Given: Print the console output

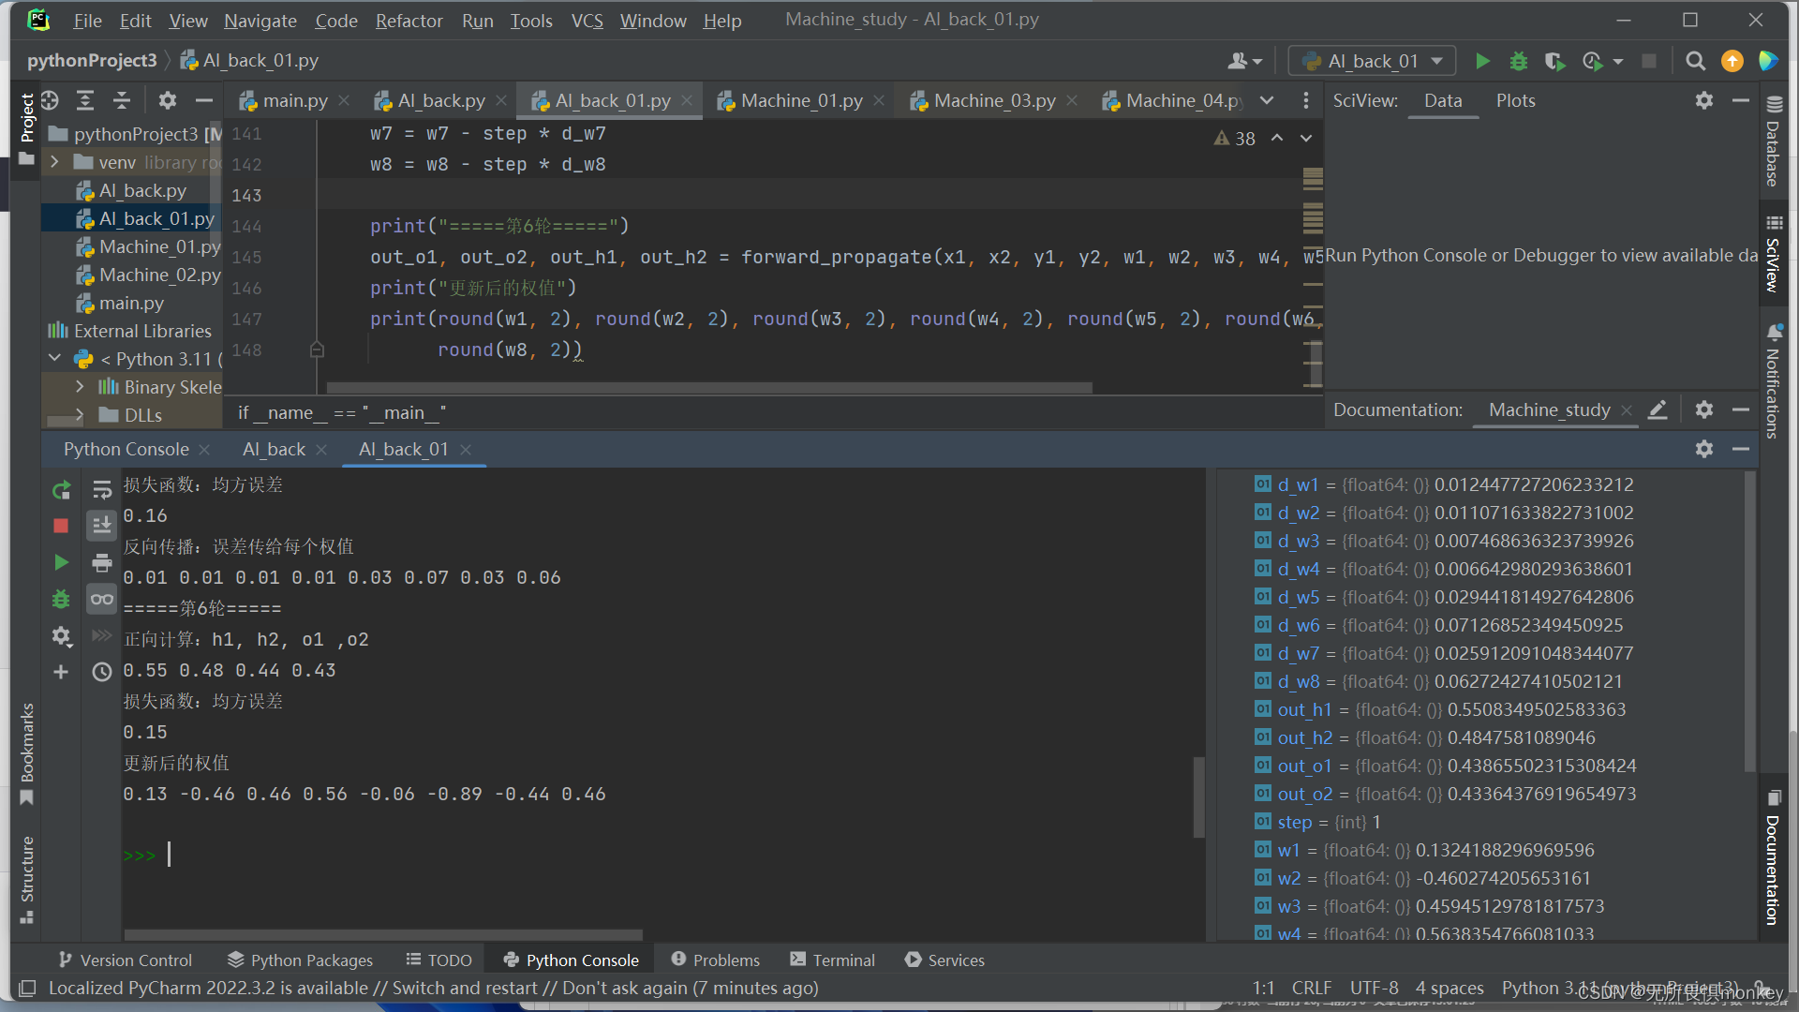Looking at the screenshot, I should click(102, 562).
